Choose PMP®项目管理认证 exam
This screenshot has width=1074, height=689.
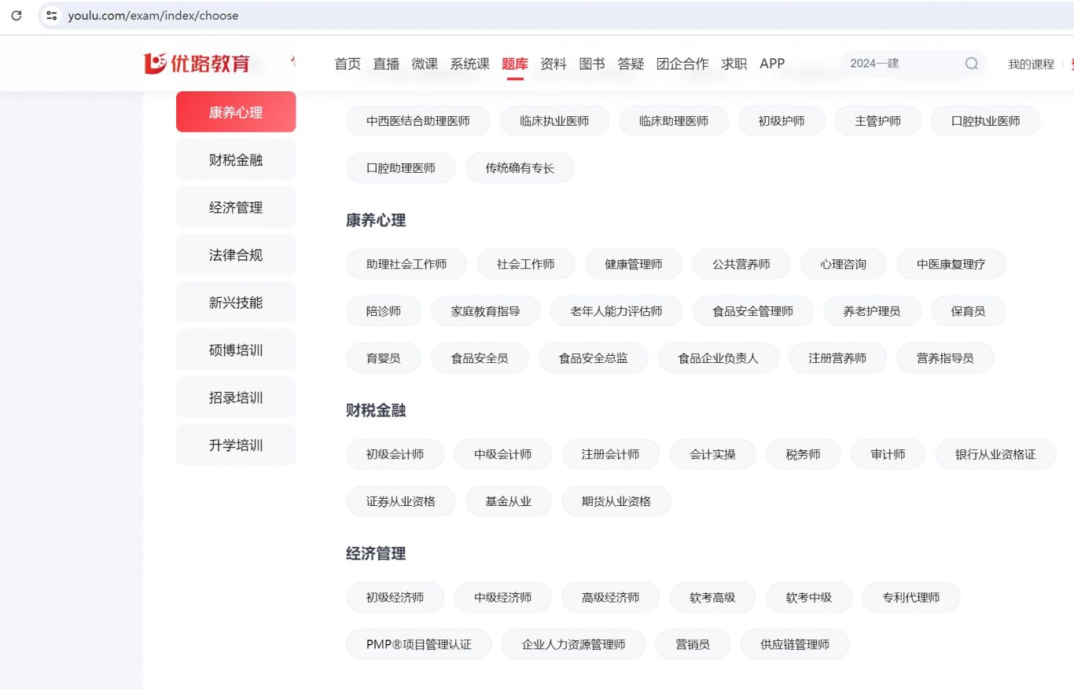(x=419, y=644)
